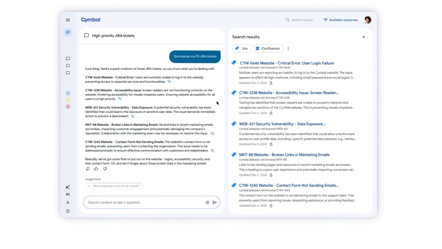The image size is (442, 249).
Task: Open the result CYM-1238 Website Accessibility Issue
Action: 289,93
